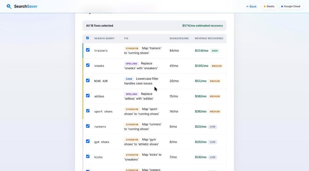Click the LOW badge beside $23/mo
This screenshot has height=171, width=309.
click(x=212, y=127)
